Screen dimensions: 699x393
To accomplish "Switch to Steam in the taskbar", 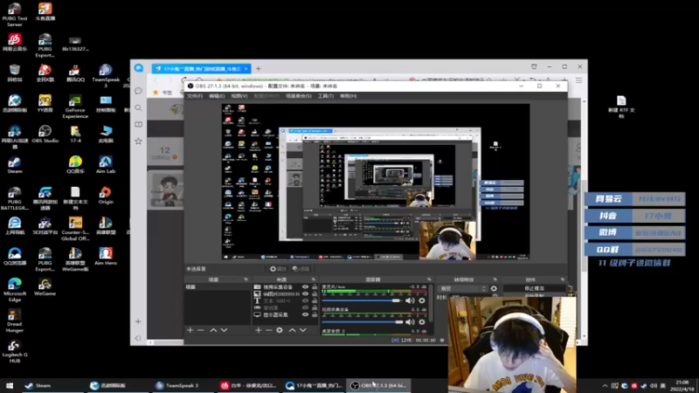I will click(x=52, y=385).
